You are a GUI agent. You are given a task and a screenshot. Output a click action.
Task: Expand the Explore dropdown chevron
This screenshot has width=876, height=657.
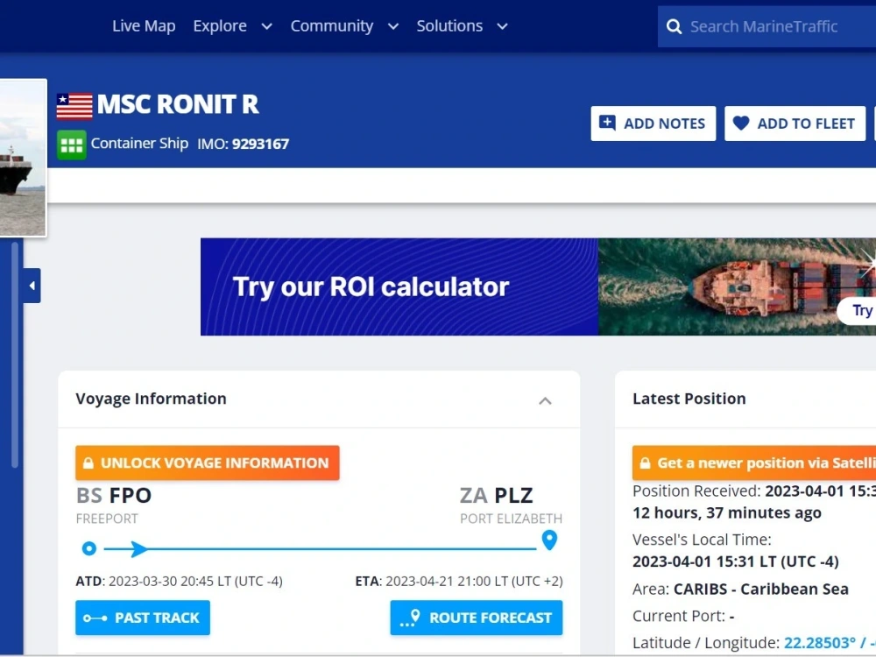[267, 26]
